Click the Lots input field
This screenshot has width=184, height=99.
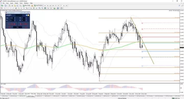[x=12, y=18]
